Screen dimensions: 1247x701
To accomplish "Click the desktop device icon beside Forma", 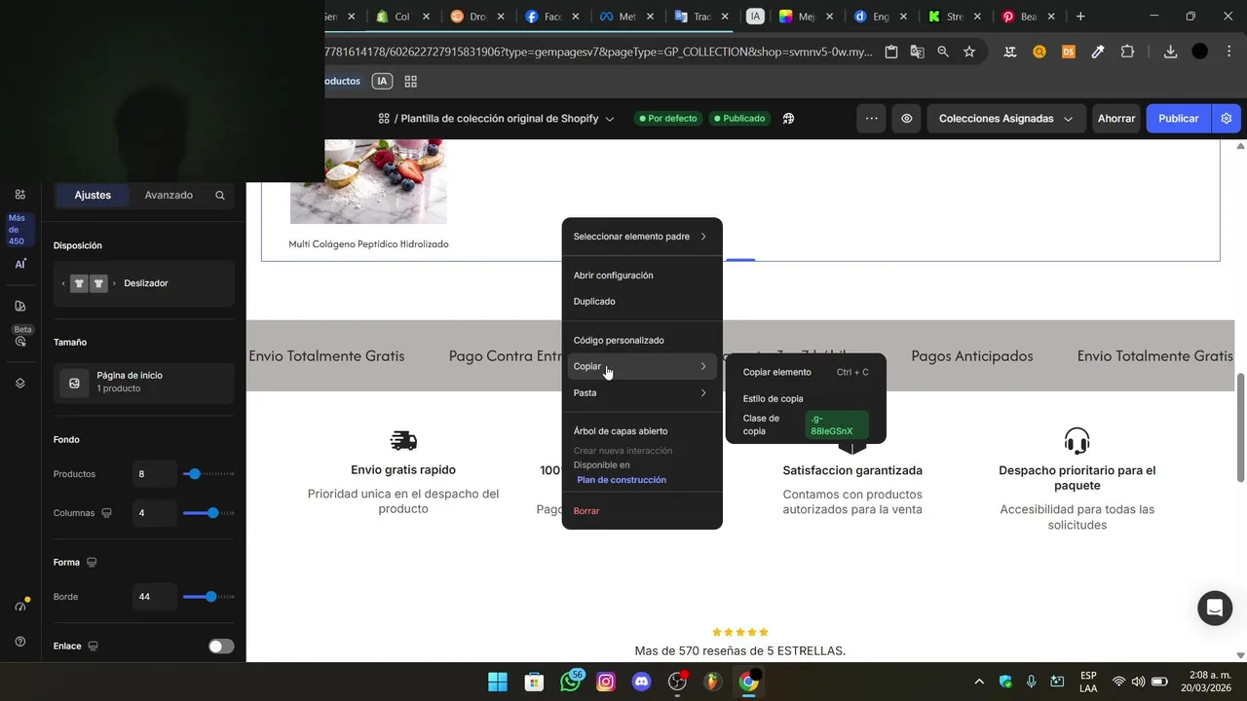I will [92, 562].
